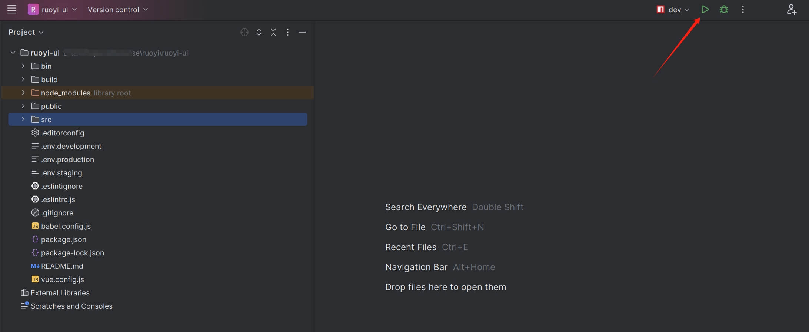Click the ESLint icon beside .eslintrc.js

[35, 199]
